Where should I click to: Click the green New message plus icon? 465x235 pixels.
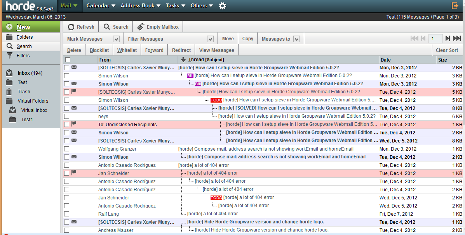(9, 27)
